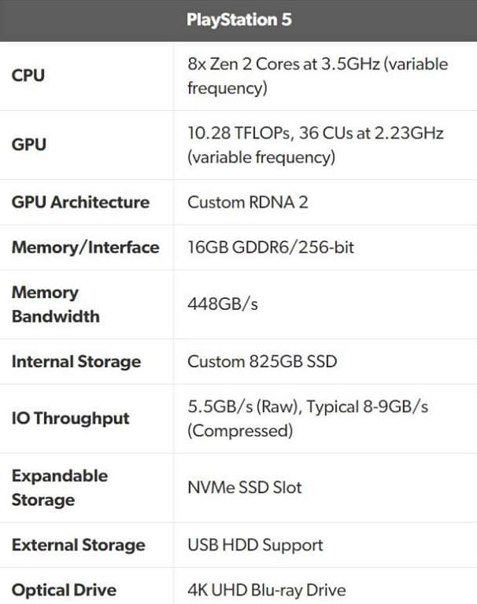The width and height of the screenshot is (477, 604).
Task: Select the Expandable Storage label
Action: point(60,488)
